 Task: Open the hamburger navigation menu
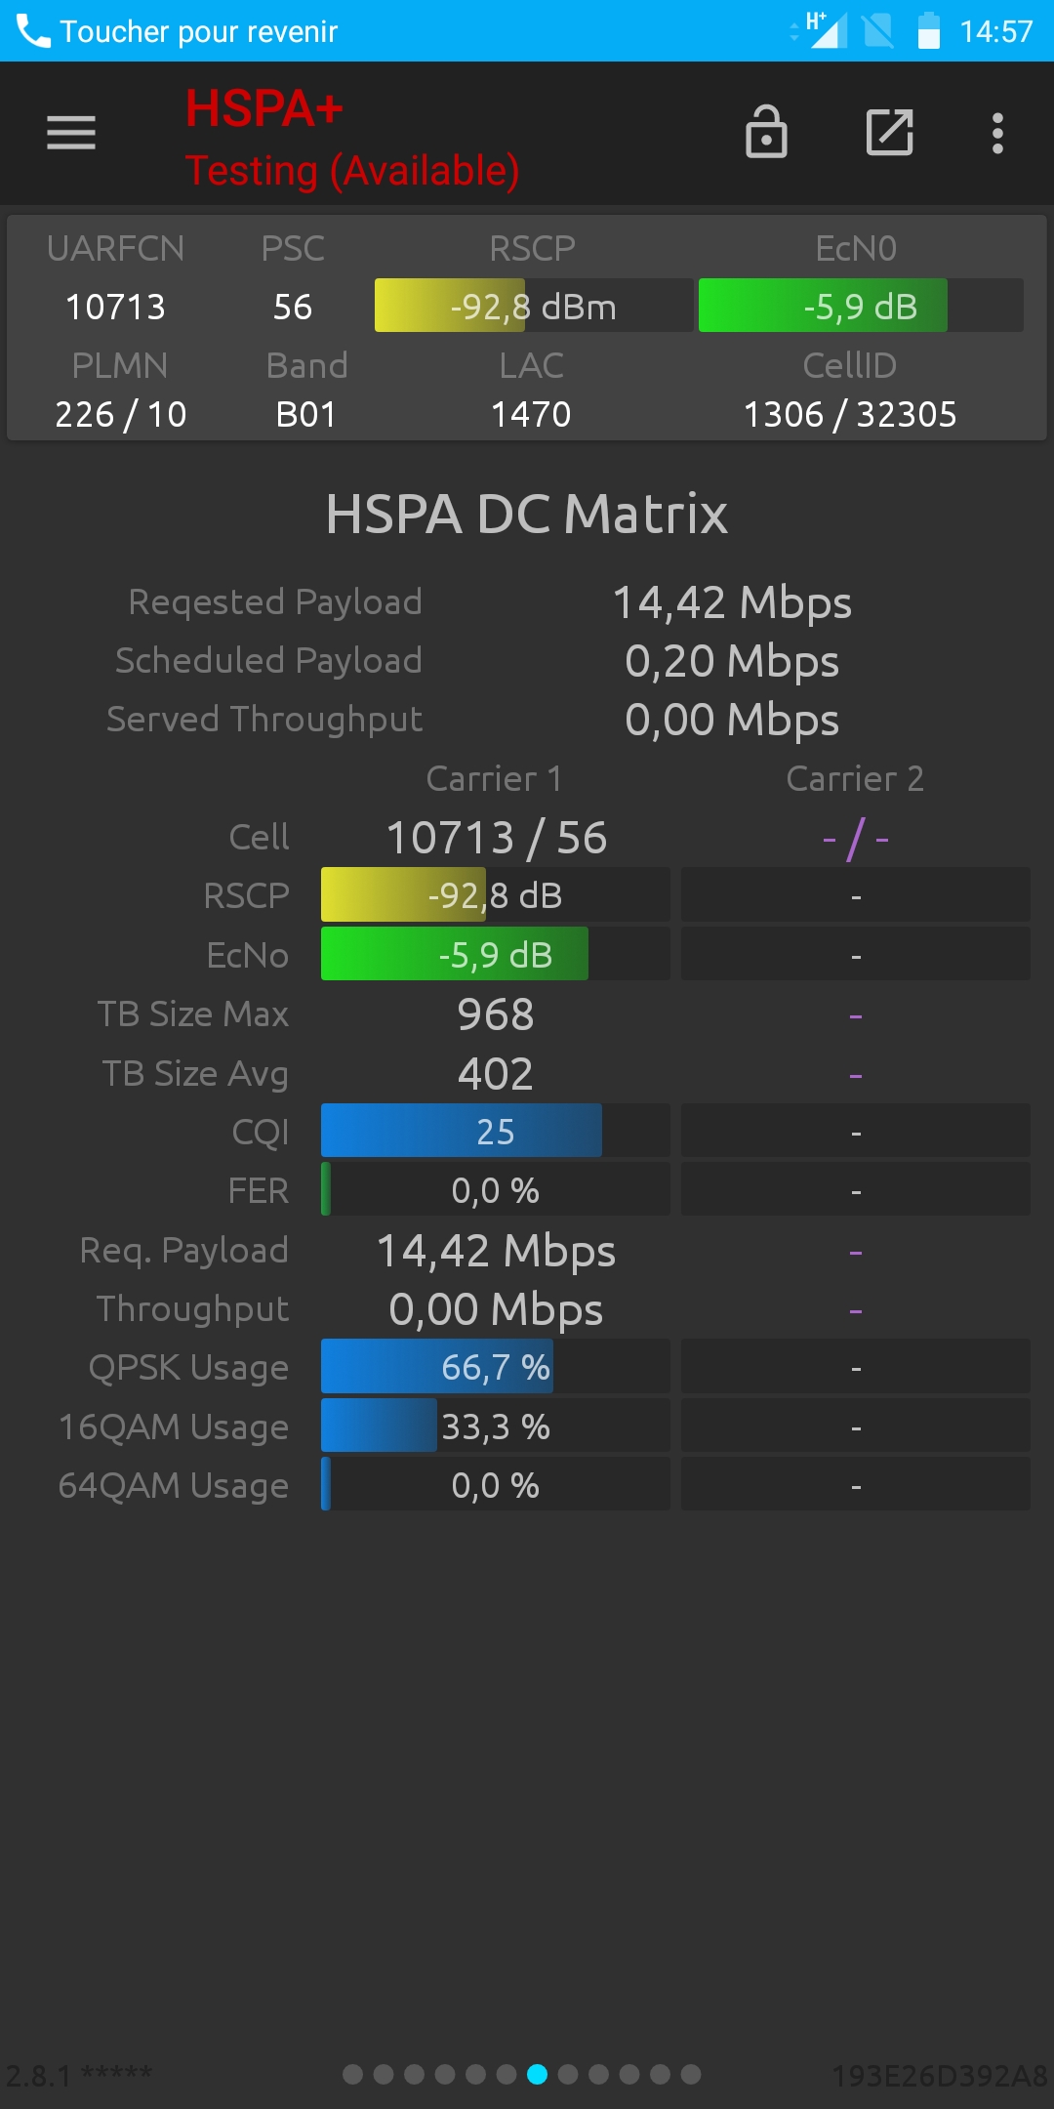(71, 133)
